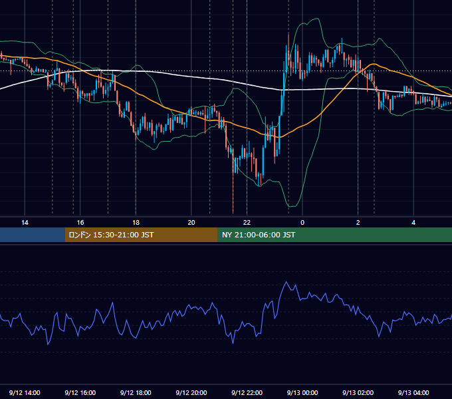Click the 4 hour label on time axis

[413, 223]
